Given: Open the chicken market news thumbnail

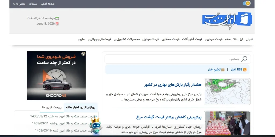Looking at the screenshot, I should tap(227, 123).
